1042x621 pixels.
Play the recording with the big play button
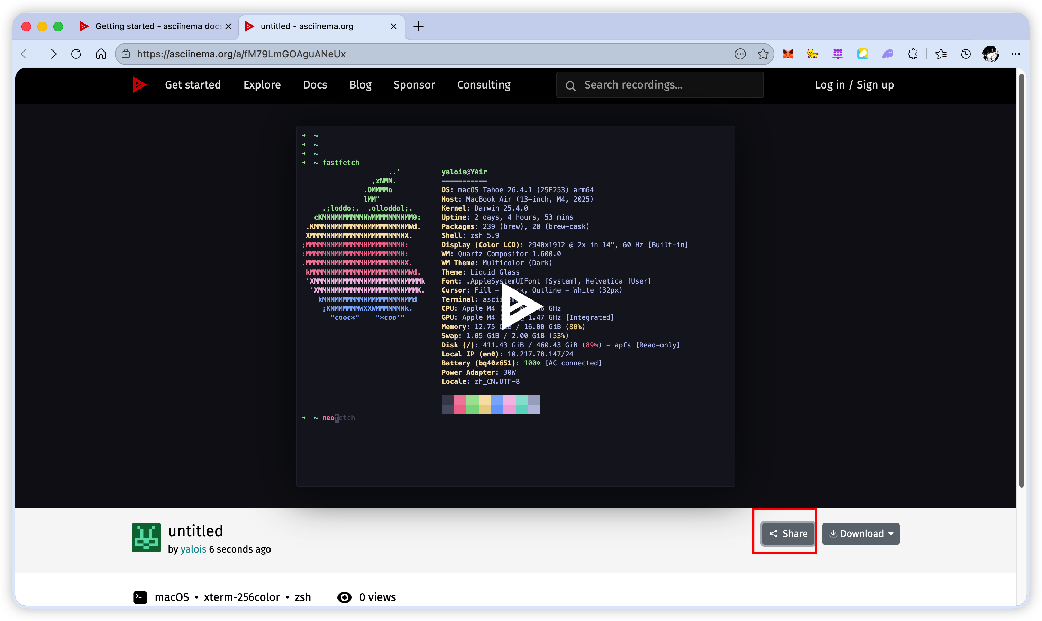pos(519,306)
